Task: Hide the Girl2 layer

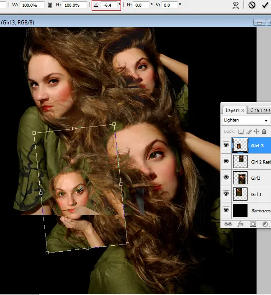Action: (x=226, y=178)
